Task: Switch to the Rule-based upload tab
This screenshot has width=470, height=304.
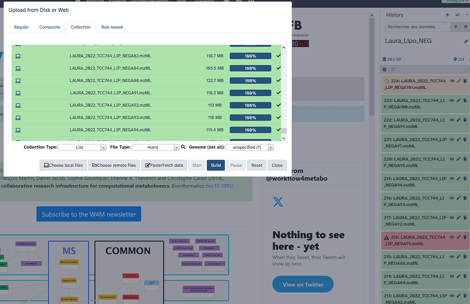Action: [112, 27]
